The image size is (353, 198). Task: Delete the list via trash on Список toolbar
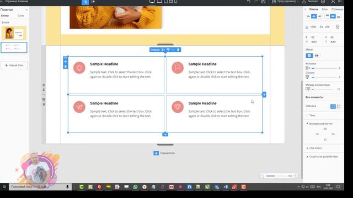(x=178, y=50)
